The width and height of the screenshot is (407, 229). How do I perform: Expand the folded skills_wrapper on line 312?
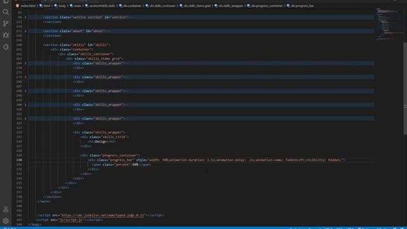coord(25,118)
